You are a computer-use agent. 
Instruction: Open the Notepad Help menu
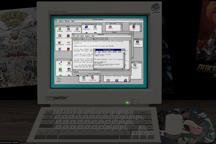(x=93, y=36)
